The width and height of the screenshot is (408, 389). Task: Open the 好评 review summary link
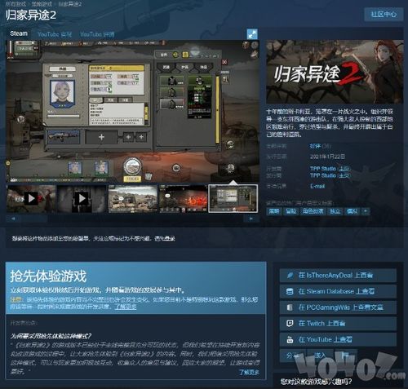pos(315,146)
